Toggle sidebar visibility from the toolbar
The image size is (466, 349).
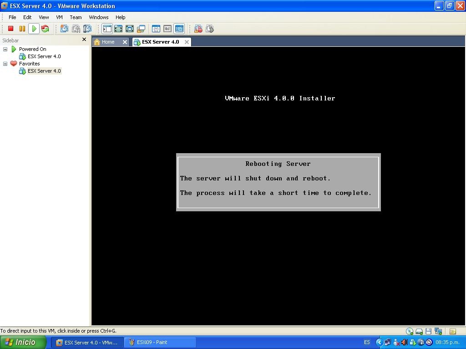click(107, 29)
